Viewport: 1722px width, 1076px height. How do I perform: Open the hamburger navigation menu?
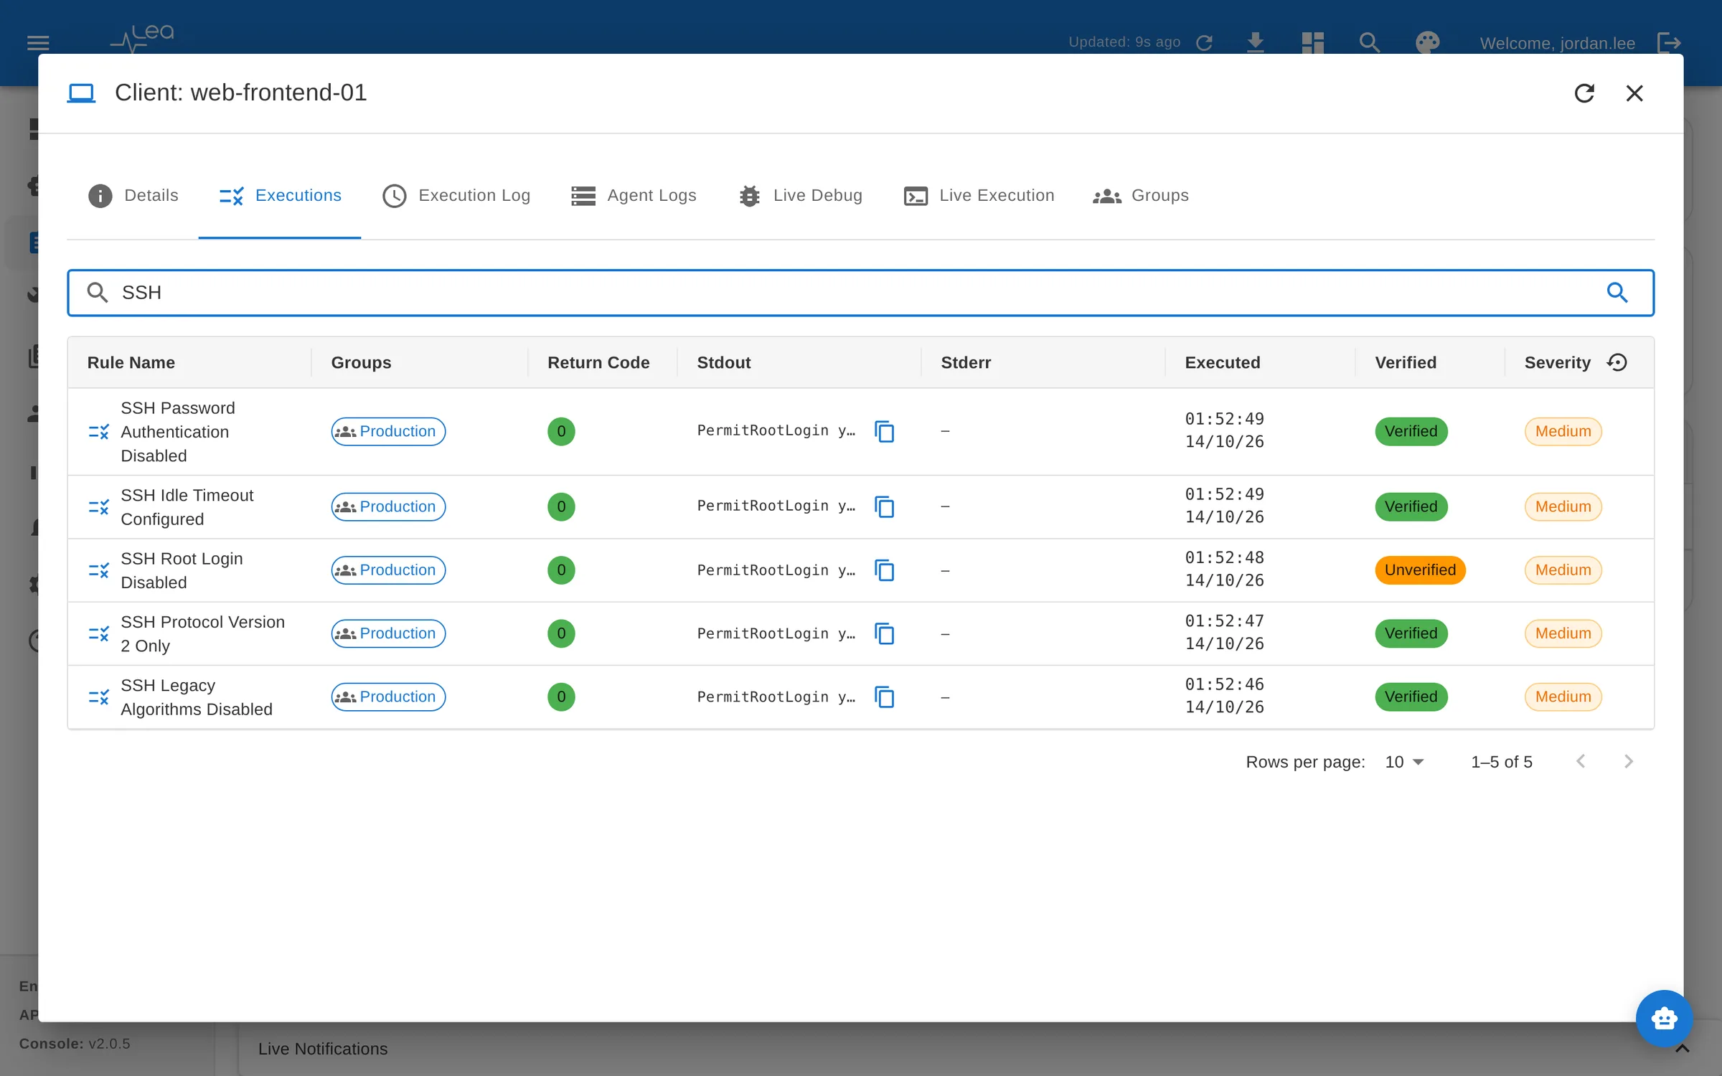click(38, 43)
